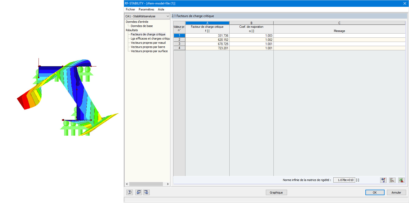Image resolution: width=409 pixels, height=203 pixels.
Task: Open help via the question mark icon
Action: 129,192
